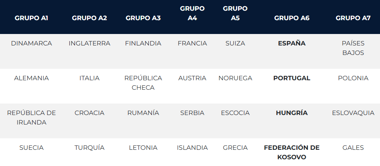Click the DINAMARCA cell
Screen dimensions: 380x166
(x=31, y=43)
